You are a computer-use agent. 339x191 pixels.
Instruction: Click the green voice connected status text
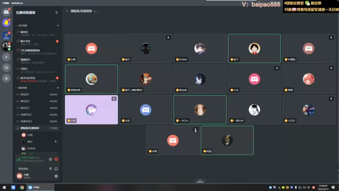point(28,157)
